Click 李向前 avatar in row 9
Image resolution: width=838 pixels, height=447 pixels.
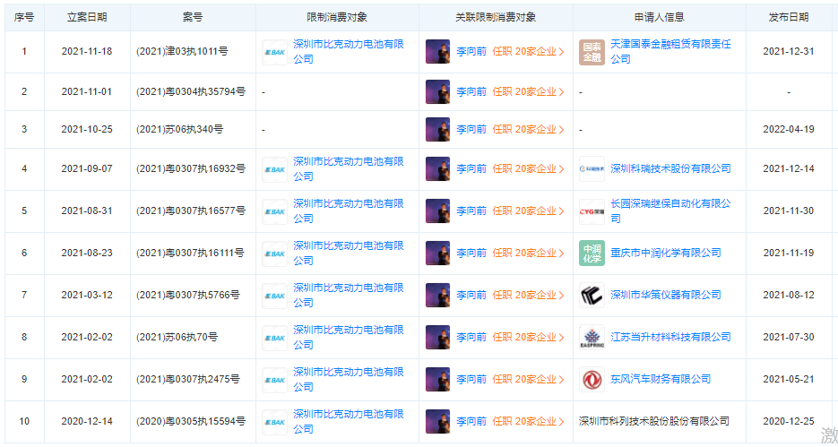[x=437, y=380]
